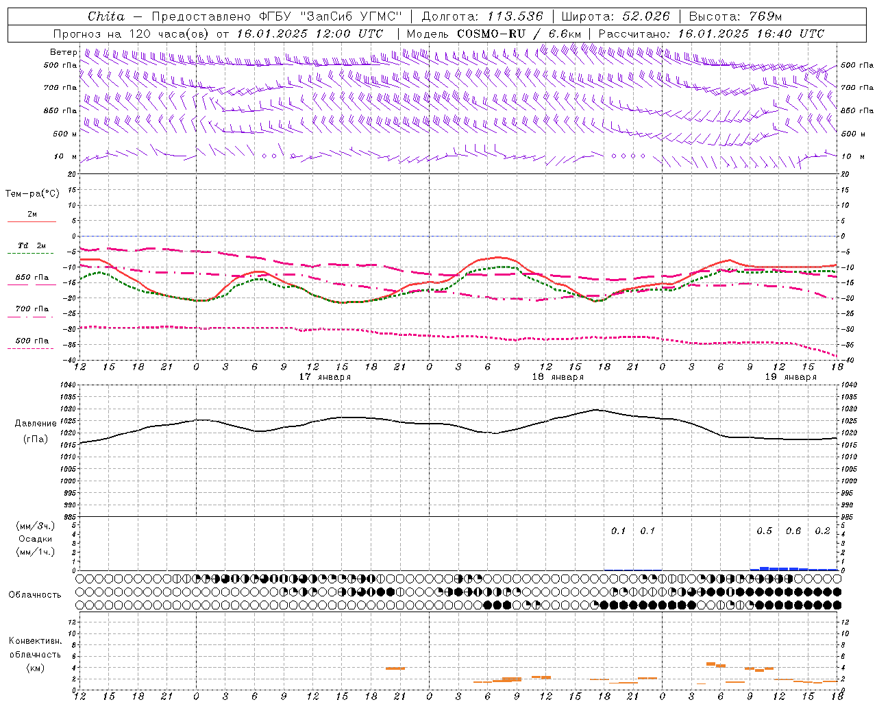Click the dash-dot line under legend "700 гПа"
Screen dimensions: 877x702
[30, 317]
